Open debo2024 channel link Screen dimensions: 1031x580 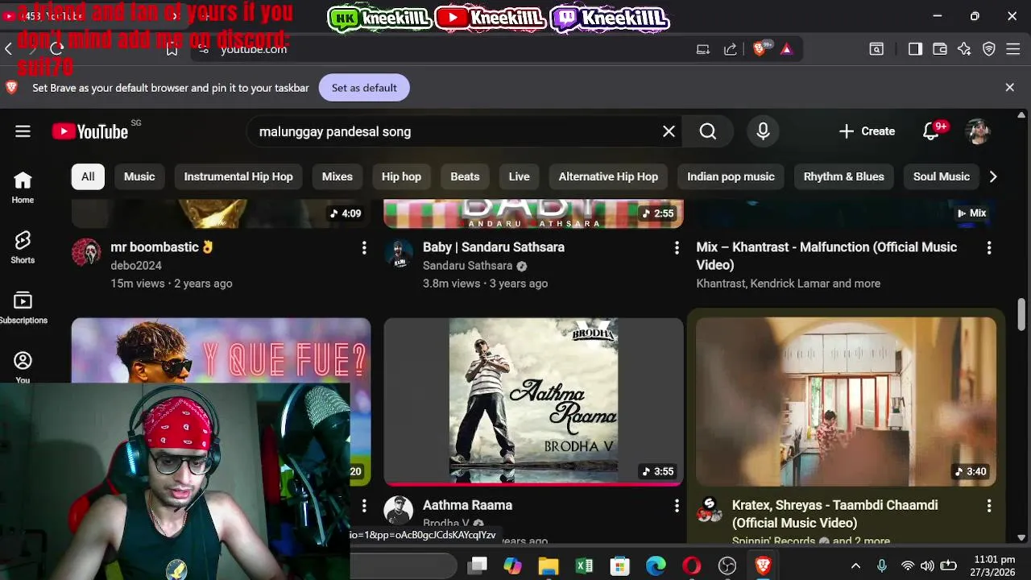click(136, 266)
